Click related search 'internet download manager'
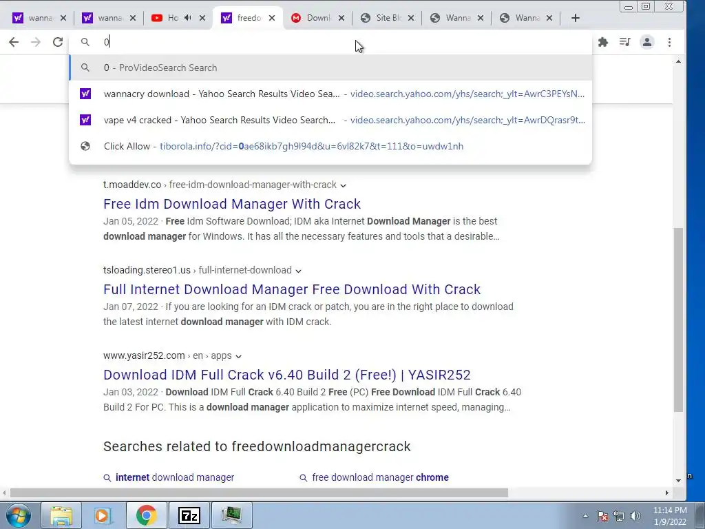This screenshot has height=529, width=705. click(x=175, y=477)
